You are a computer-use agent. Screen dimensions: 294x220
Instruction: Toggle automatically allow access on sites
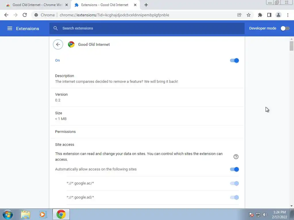click(x=234, y=169)
